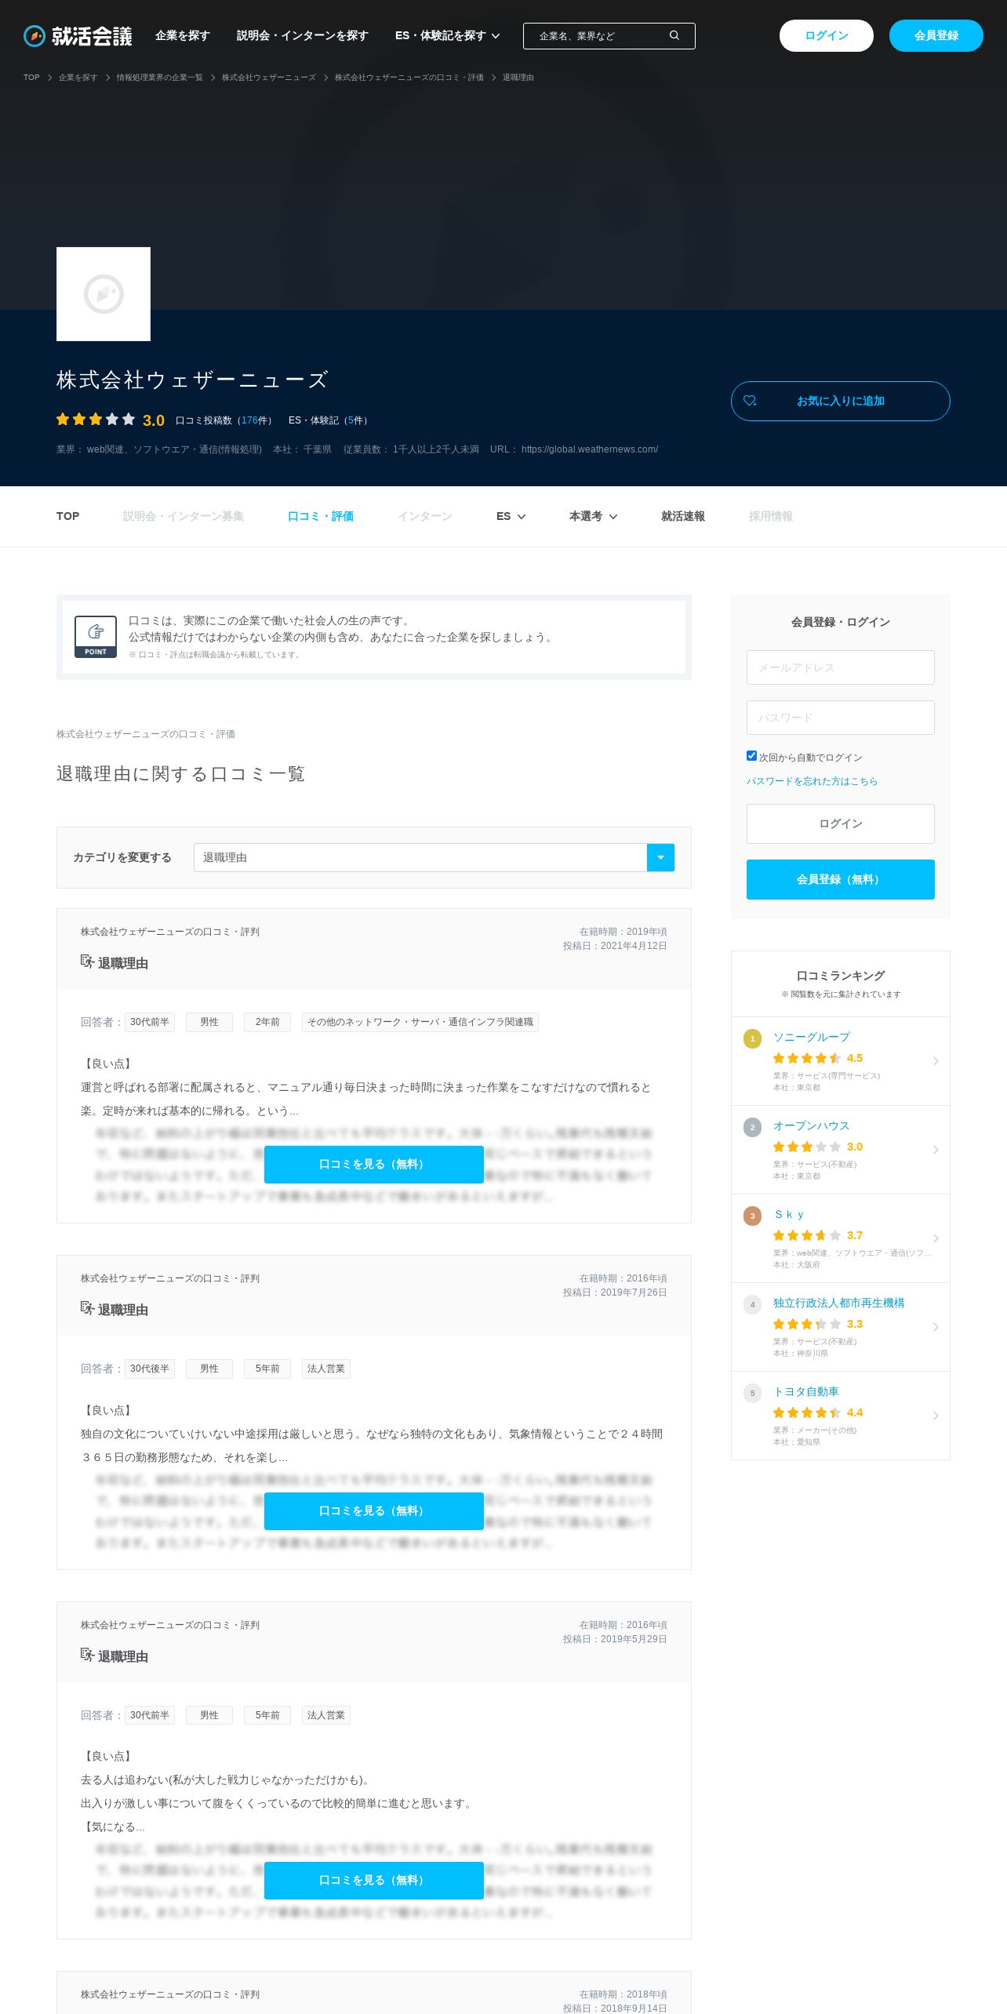The width and height of the screenshot is (1007, 2014).
Task: Switch to the TOP tab
Action: pos(67,516)
